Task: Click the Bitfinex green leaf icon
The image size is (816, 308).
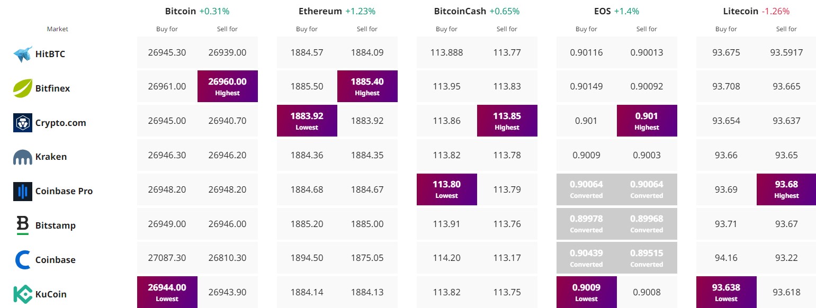Action: click(x=23, y=88)
